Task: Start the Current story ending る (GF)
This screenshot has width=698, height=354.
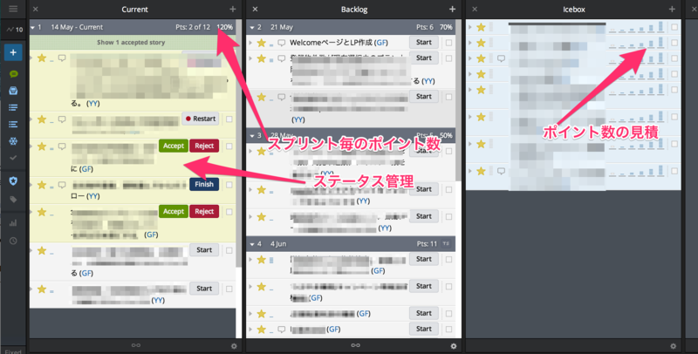Action: click(x=204, y=250)
